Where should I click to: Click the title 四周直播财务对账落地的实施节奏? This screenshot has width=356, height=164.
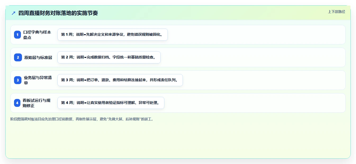point(58,13)
